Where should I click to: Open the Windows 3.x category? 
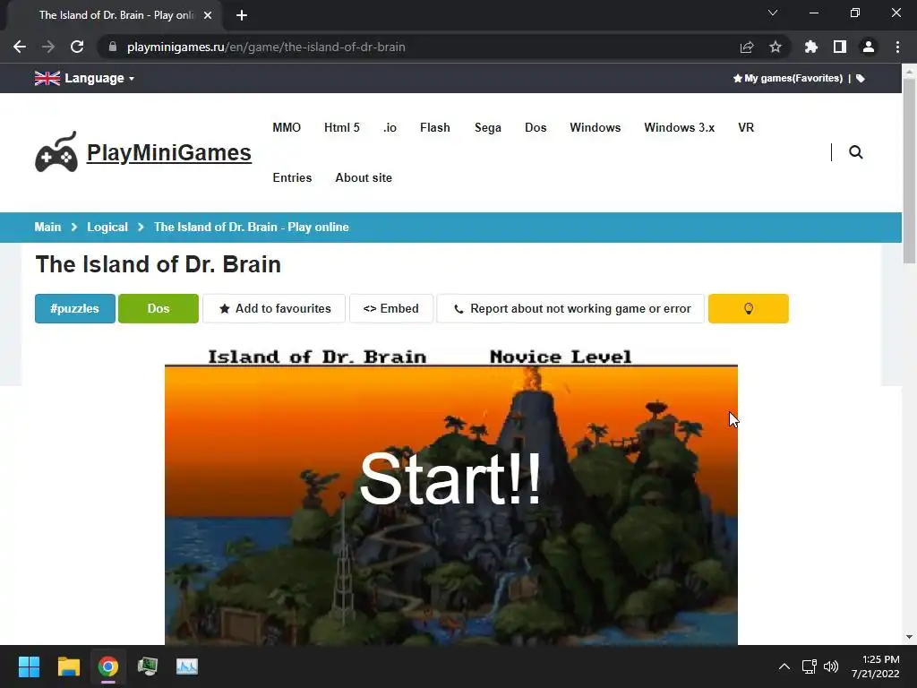(x=680, y=127)
